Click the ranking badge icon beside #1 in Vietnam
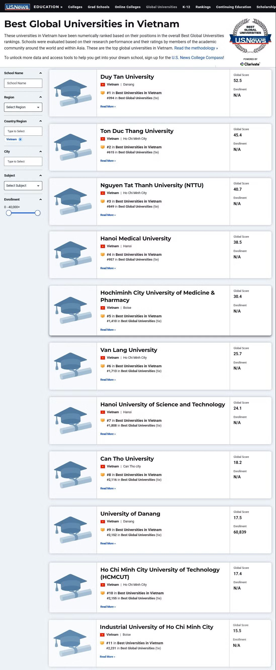Screen dimensions: 276x670 coord(102,93)
